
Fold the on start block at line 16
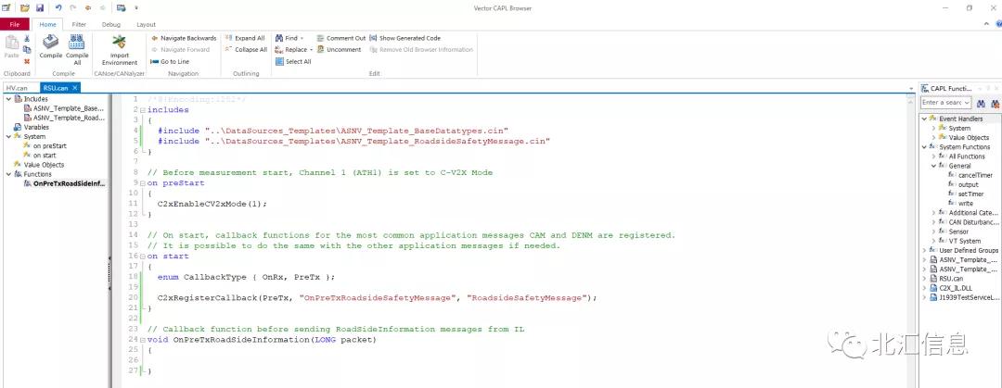pyautogui.click(x=143, y=257)
